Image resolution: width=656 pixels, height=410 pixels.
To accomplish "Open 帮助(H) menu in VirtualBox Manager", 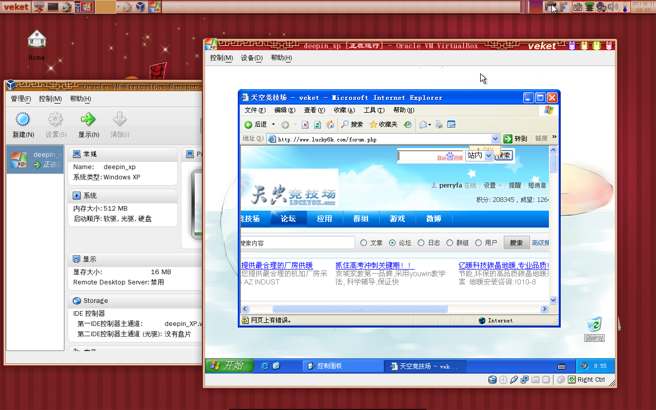I will pyautogui.click(x=80, y=99).
